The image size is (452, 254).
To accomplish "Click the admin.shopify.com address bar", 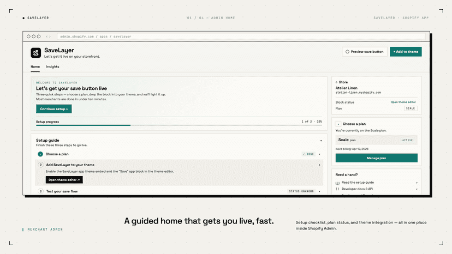I will tap(241, 37).
